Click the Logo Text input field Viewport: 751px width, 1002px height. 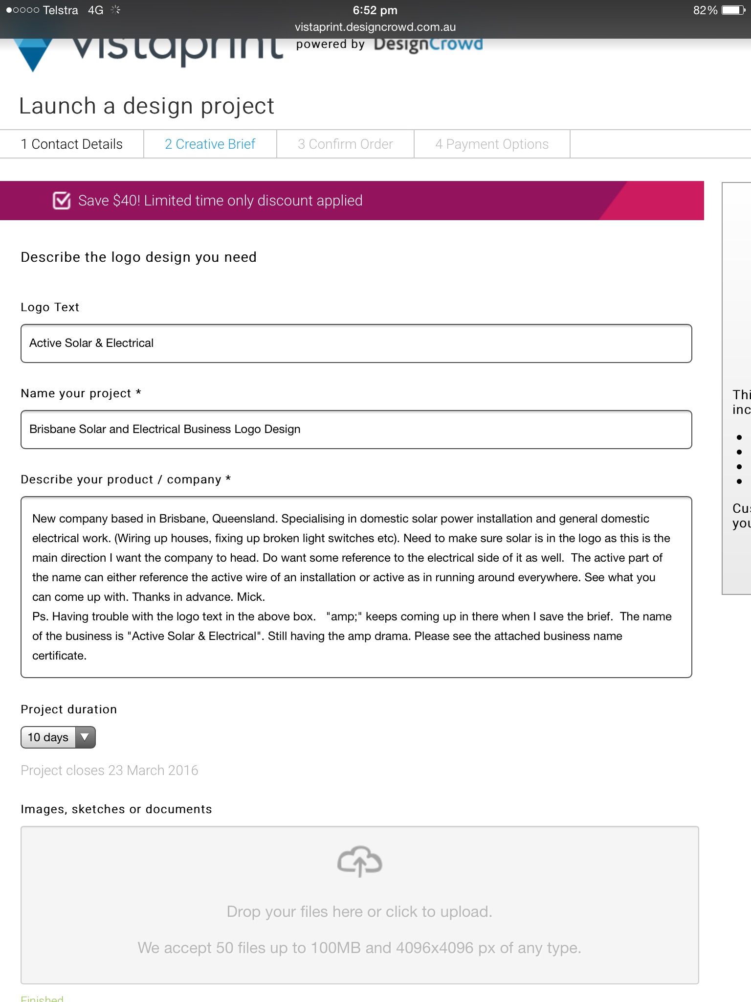[356, 343]
